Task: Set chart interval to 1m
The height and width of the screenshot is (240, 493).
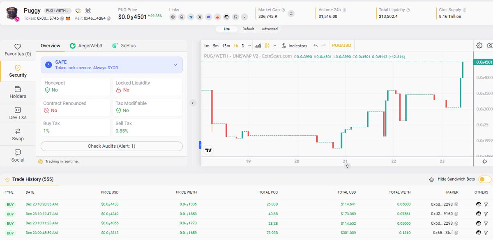Action: point(207,46)
